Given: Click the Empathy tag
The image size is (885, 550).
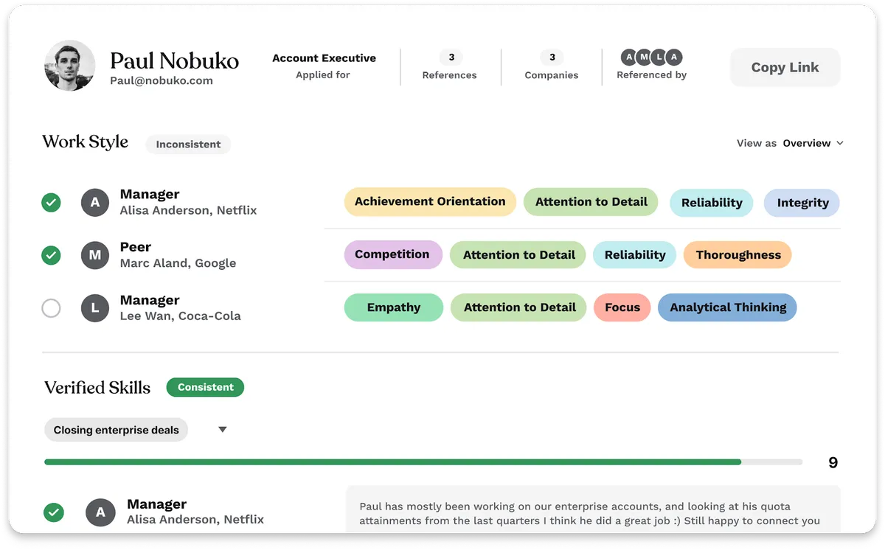Looking at the screenshot, I should (394, 307).
